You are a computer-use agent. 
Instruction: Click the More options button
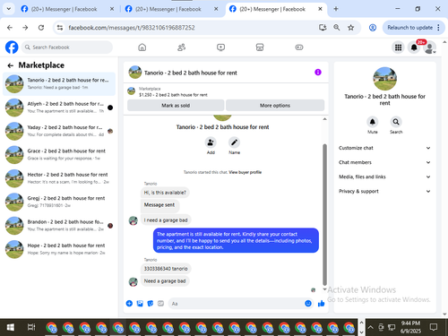pos(275,106)
